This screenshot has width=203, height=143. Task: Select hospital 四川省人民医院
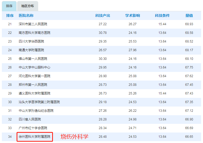pyautogui.click(x=30, y=119)
